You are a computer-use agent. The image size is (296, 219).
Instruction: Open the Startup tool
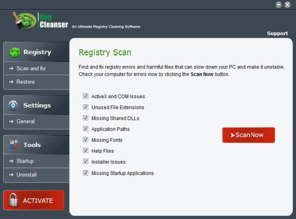(36, 161)
